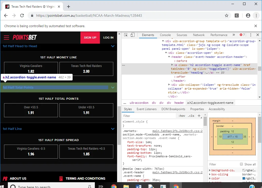Toggle the .cls class editor
Screen dimensions: 262x188
tap(191, 116)
